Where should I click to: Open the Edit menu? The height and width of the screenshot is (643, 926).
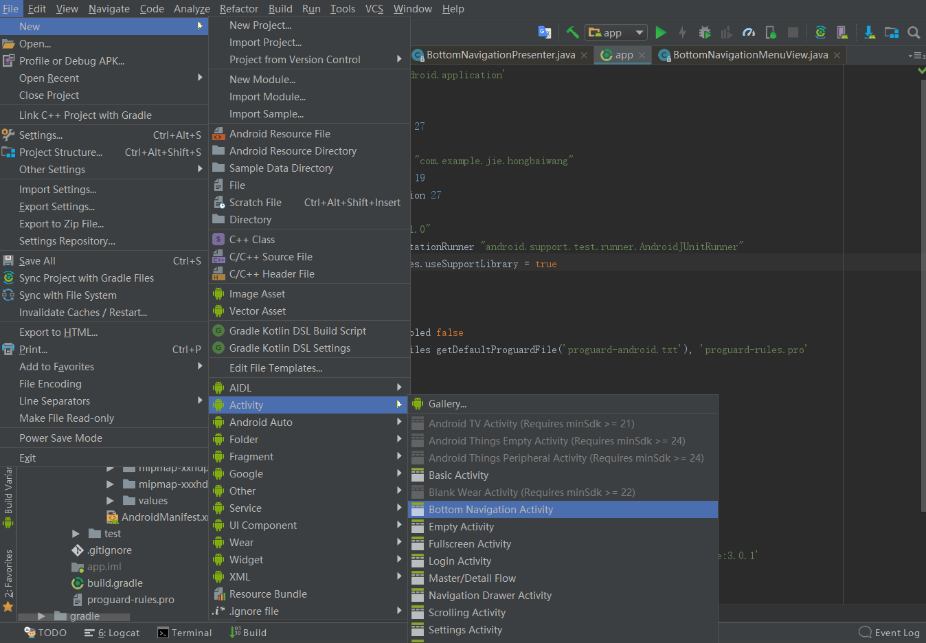click(37, 8)
